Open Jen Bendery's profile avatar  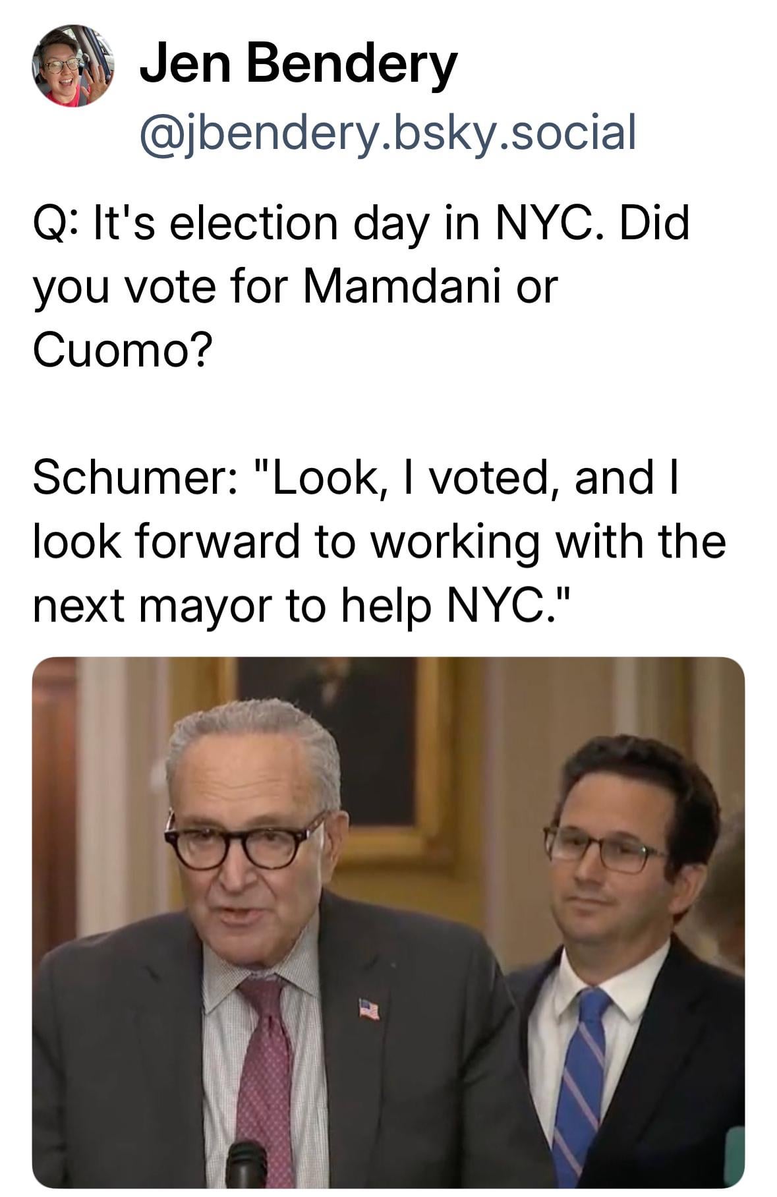[x=72, y=66]
